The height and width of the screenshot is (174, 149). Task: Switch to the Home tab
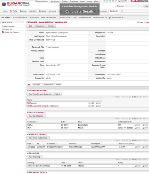point(5,11)
